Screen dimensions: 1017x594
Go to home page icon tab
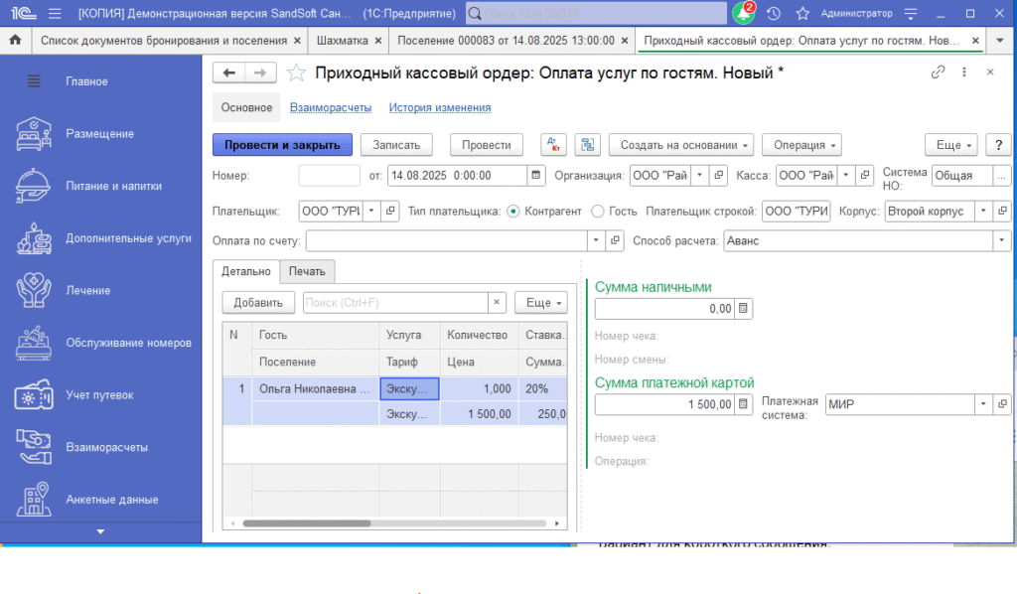tap(15, 41)
